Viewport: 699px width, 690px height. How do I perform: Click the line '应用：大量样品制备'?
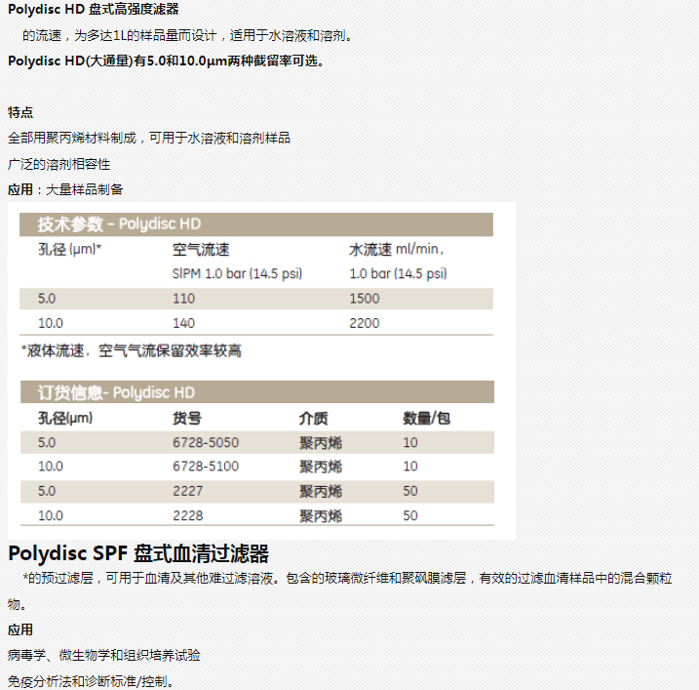click(65, 189)
